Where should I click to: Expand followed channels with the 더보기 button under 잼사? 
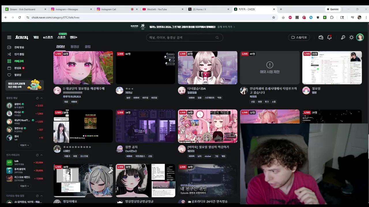[x=25, y=145]
